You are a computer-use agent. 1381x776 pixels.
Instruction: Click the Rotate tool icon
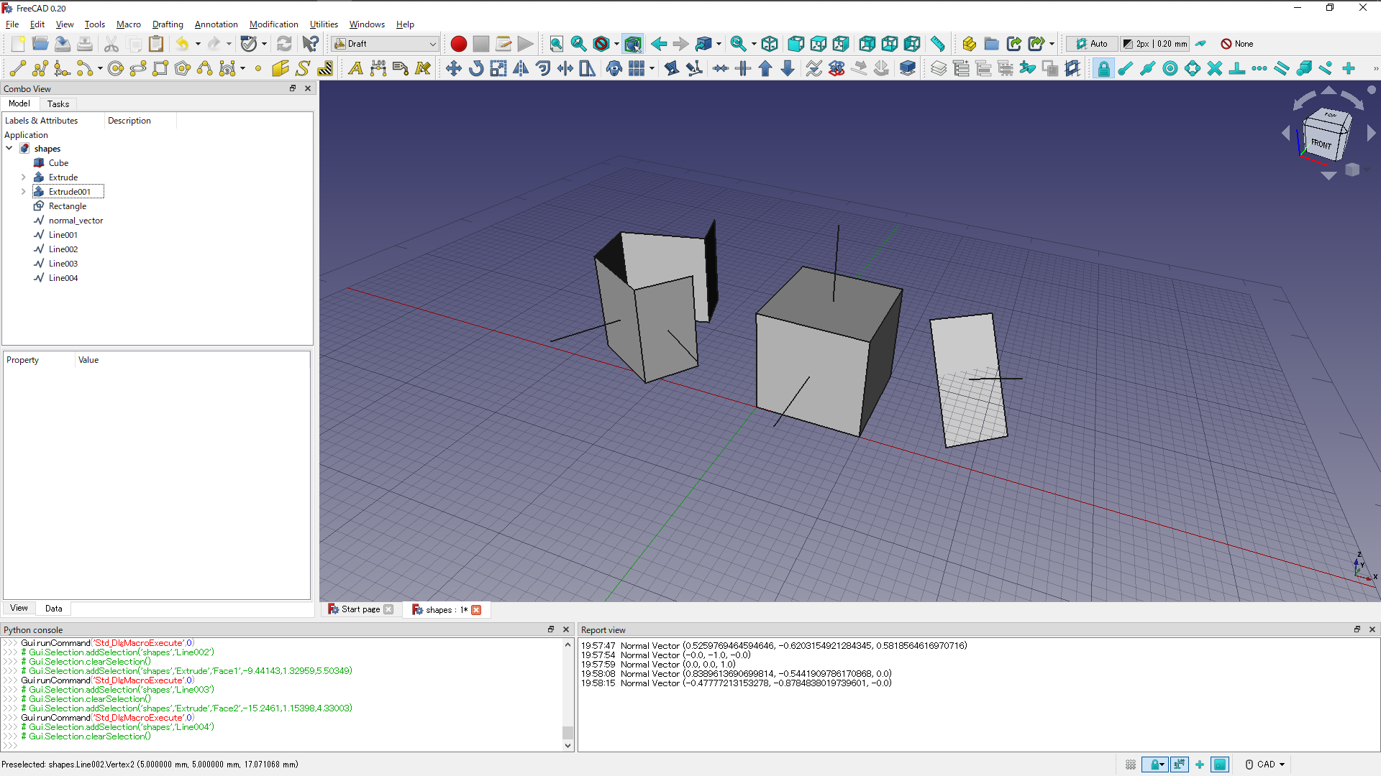[475, 68]
